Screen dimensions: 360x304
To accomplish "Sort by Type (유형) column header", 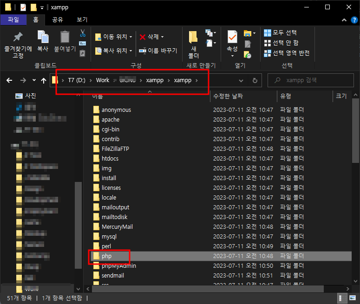I will [305, 96].
